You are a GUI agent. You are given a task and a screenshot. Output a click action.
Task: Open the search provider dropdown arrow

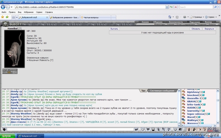pyautogui.click(x=218, y=7)
